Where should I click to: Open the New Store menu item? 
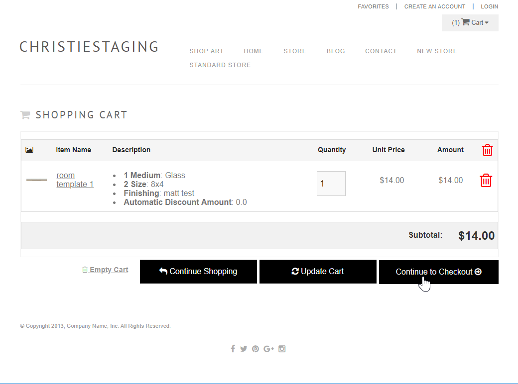437,51
